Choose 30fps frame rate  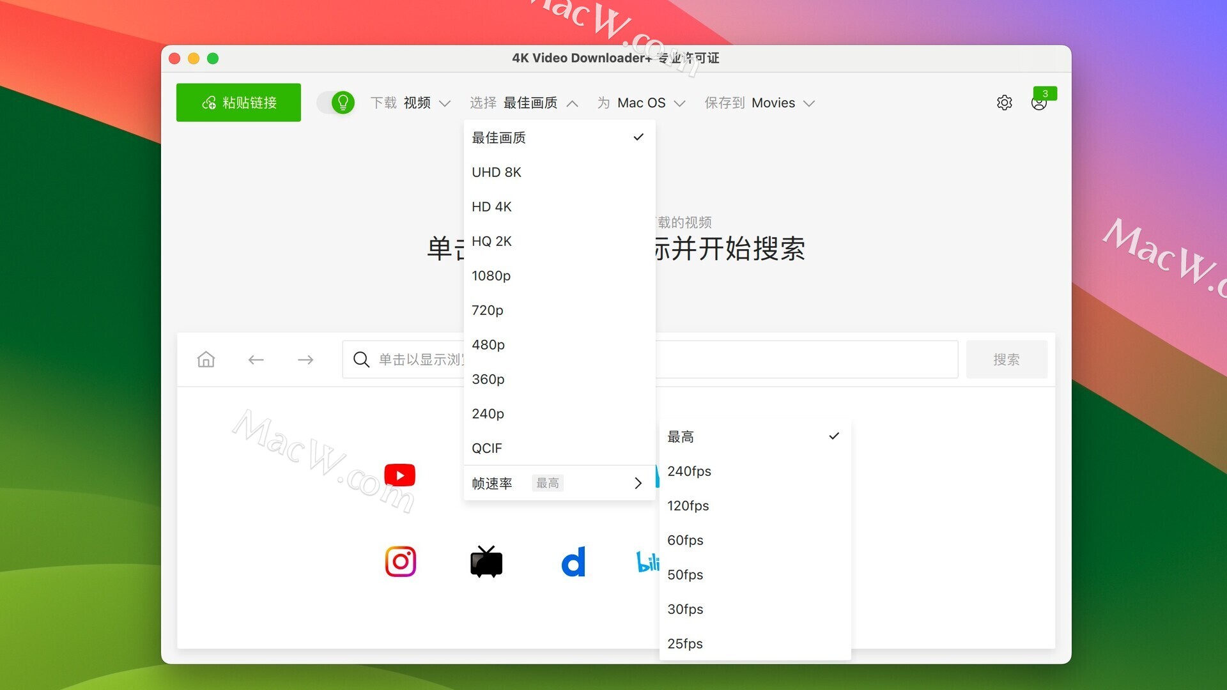(755, 609)
